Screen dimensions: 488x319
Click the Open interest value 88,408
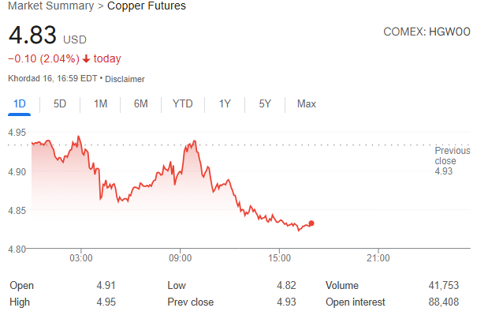[440, 302]
